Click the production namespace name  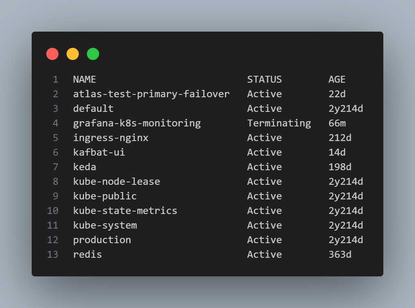click(102, 240)
